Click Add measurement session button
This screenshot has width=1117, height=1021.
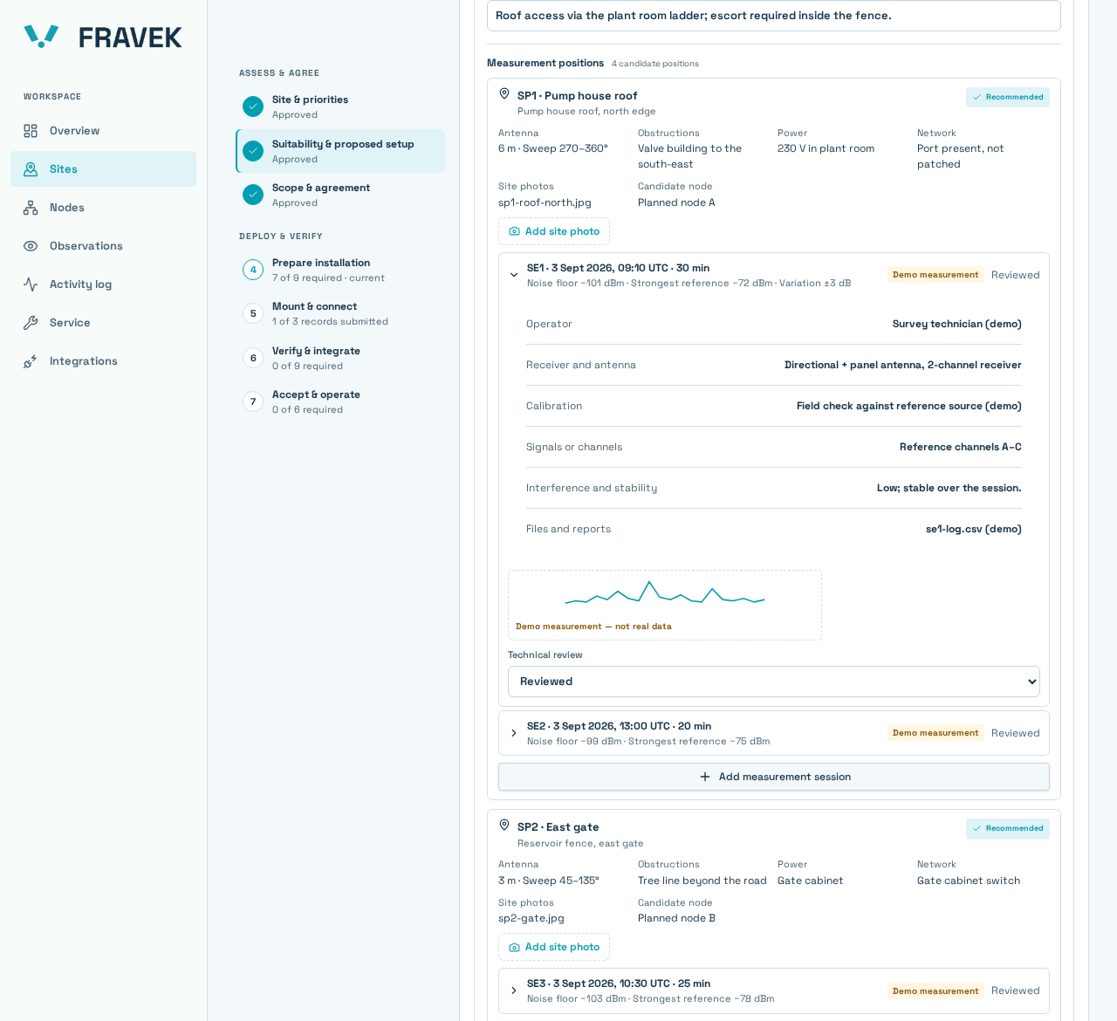(x=774, y=777)
